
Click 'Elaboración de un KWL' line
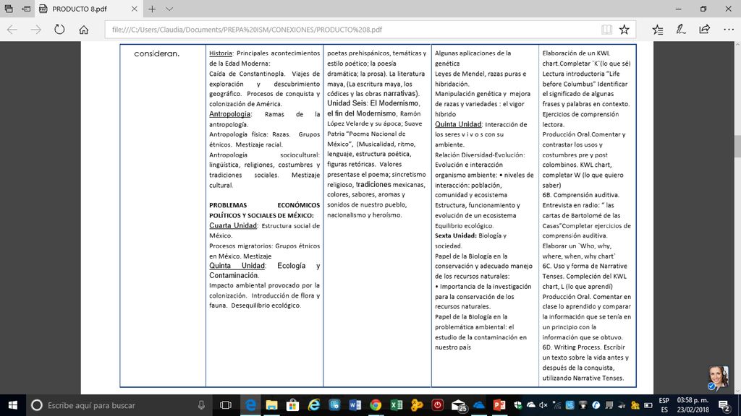[576, 53]
